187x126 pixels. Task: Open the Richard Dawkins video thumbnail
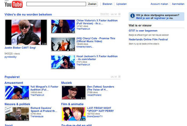[17, 114]
